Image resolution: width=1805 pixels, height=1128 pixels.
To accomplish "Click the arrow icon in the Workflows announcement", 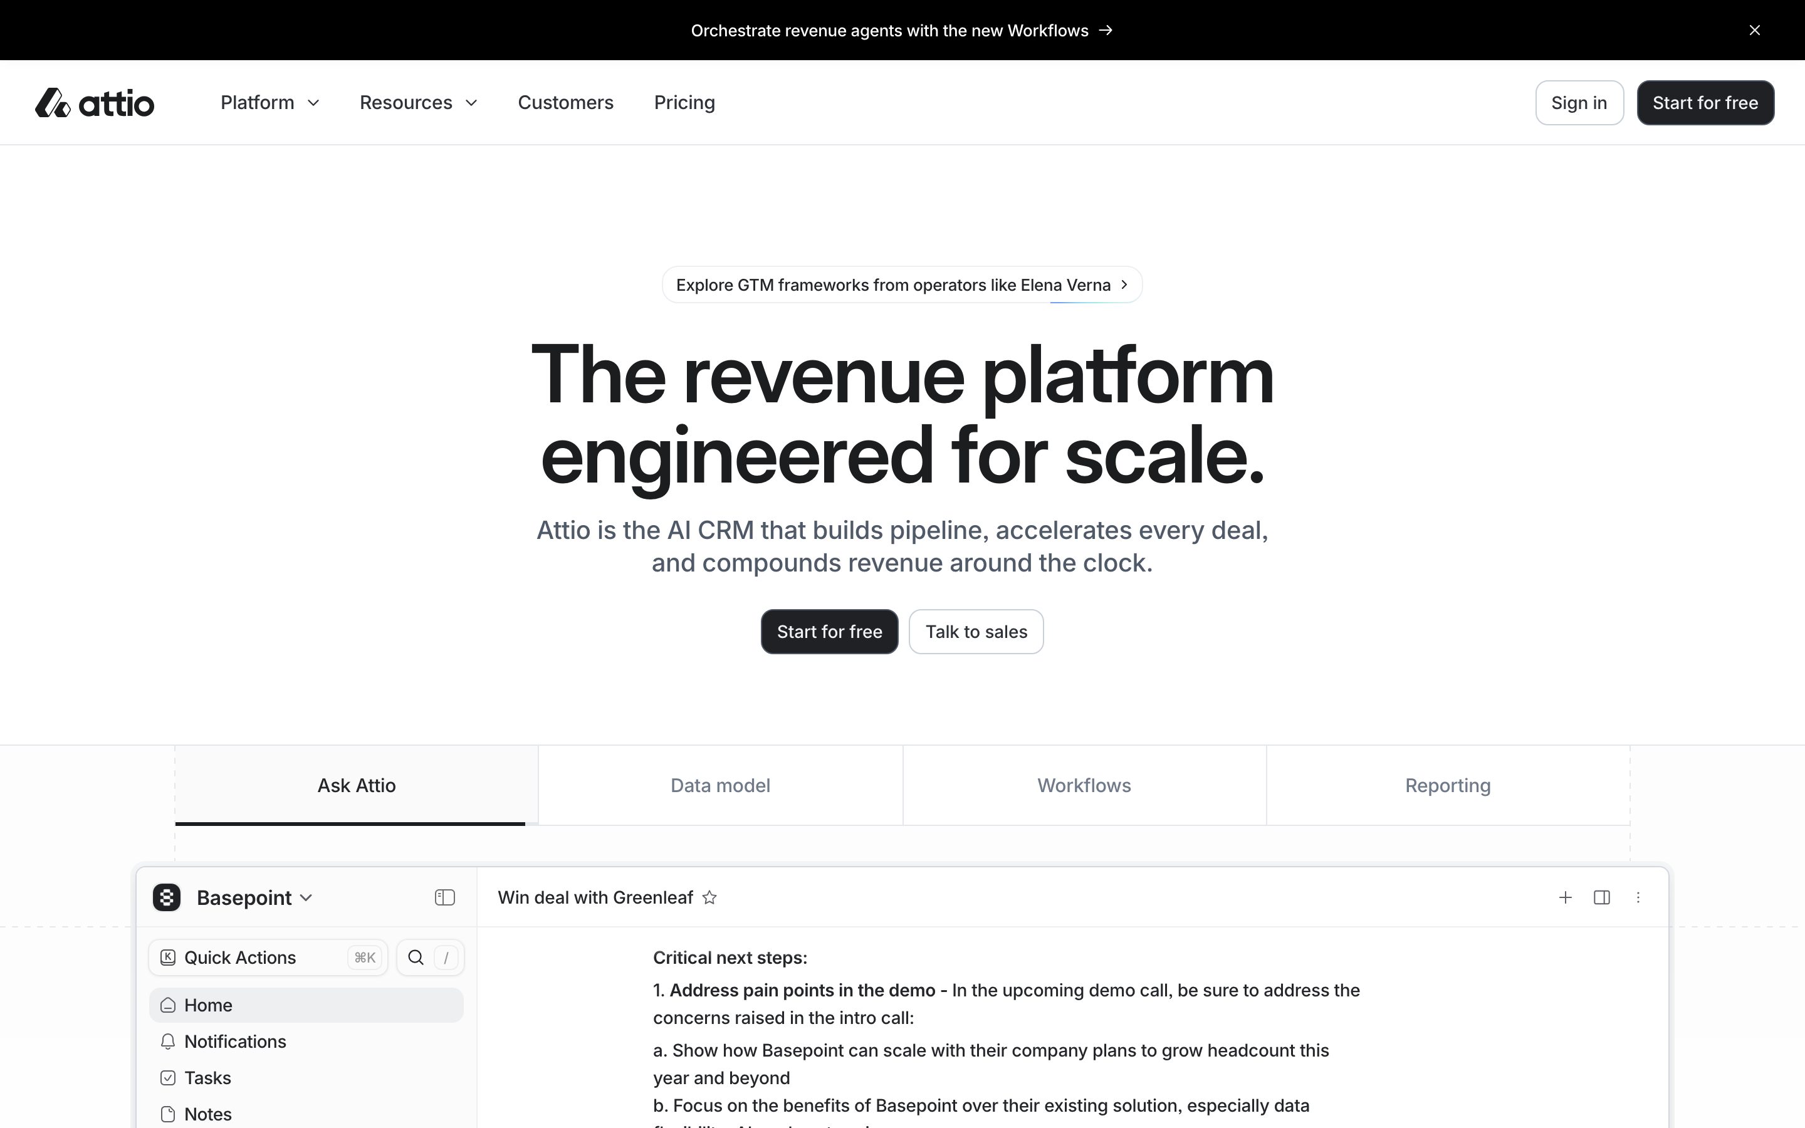I will [x=1106, y=31].
